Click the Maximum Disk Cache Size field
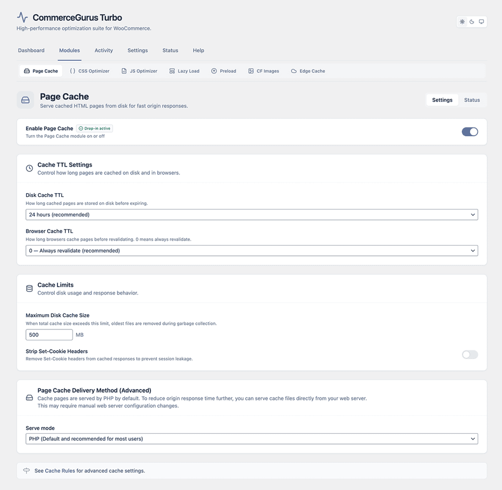The width and height of the screenshot is (502, 490). tap(49, 335)
